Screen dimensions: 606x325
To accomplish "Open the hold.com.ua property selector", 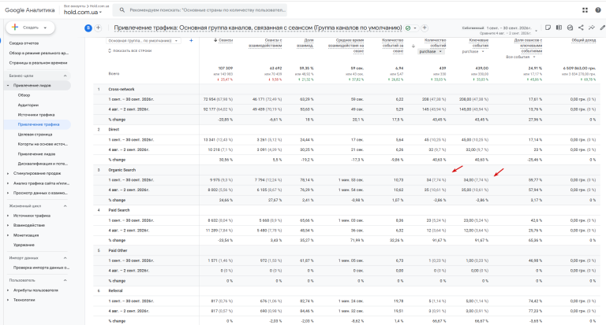I will coord(83,13).
